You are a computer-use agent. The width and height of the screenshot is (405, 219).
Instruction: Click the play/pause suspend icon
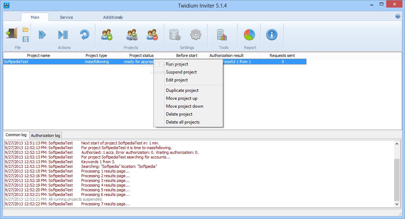[63, 35]
